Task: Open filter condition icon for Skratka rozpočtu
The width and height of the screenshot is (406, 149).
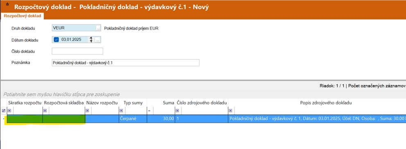Action: [x=9, y=111]
